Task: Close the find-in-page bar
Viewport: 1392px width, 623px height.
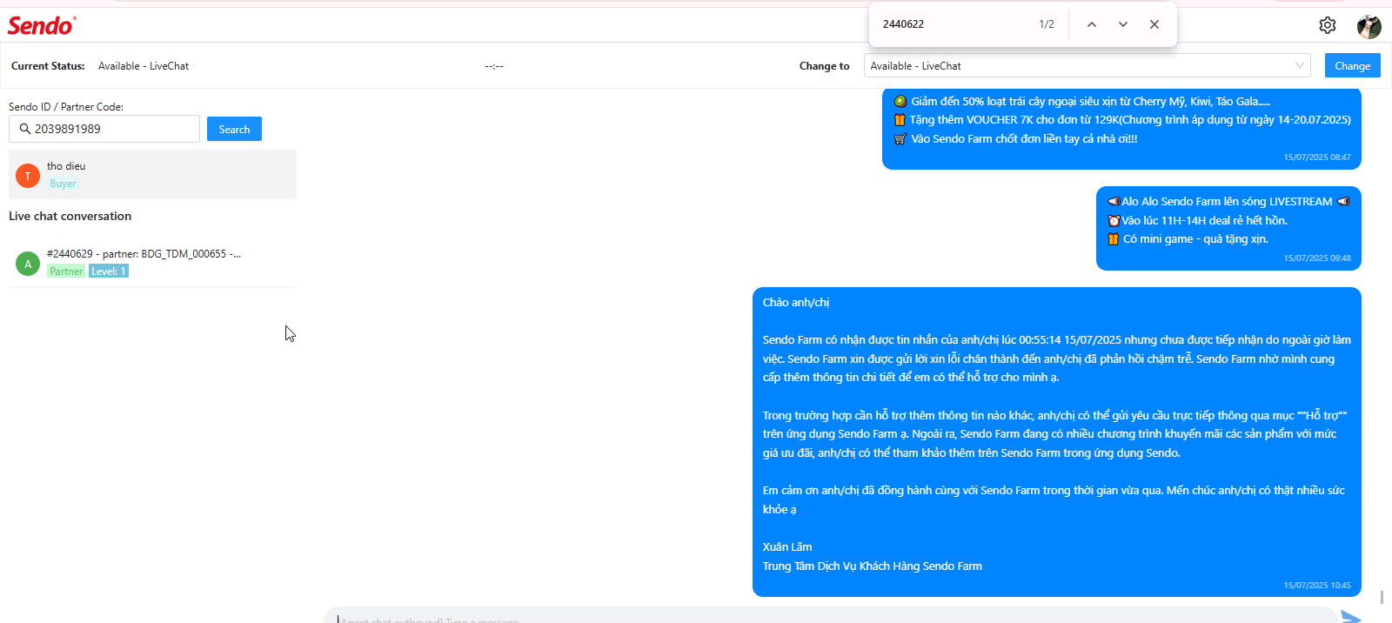Action: pos(1154,24)
